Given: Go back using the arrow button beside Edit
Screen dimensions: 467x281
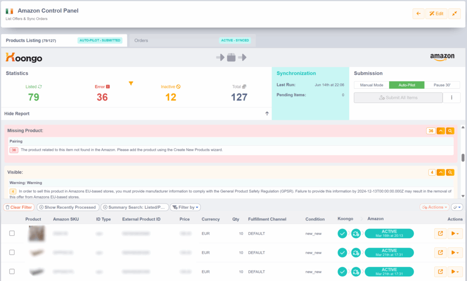Looking at the screenshot, I should [419, 14].
